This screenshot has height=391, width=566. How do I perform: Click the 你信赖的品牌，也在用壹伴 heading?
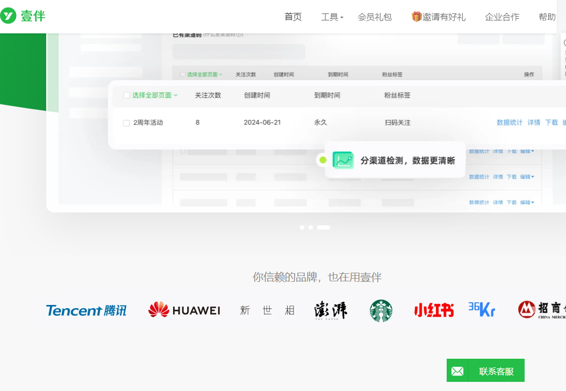tap(317, 278)
